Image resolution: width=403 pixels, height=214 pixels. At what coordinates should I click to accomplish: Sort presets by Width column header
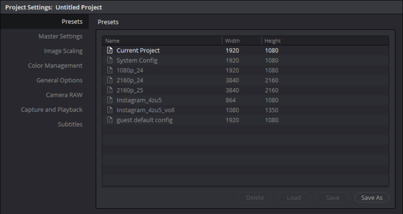click(x=242, y=41)
